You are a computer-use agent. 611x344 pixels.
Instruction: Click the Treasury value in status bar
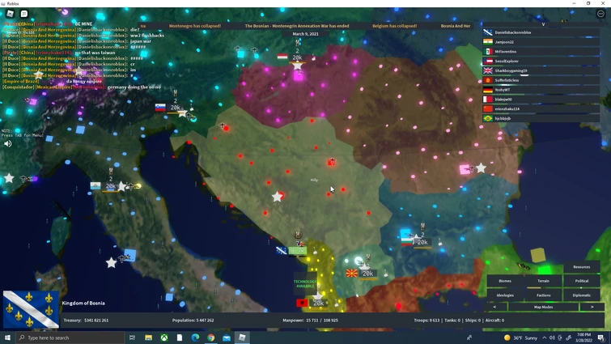tap(86, 321)
